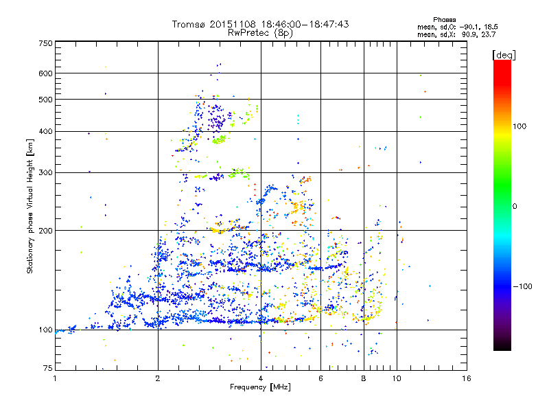Click the 'RwPretec (8p)' subtitle
Screen dimensions: 549x412
[260, 33]
